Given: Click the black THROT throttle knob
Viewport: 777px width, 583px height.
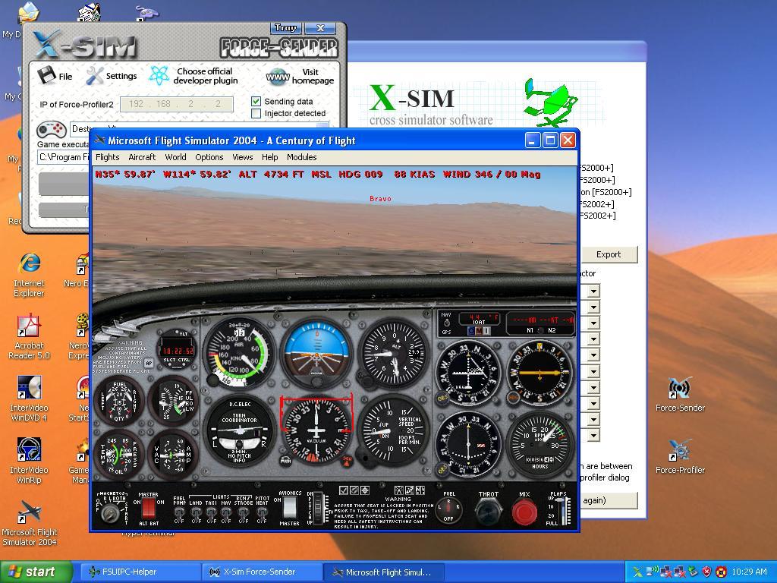Looking at the screenshot, I should tap(488, 512).
